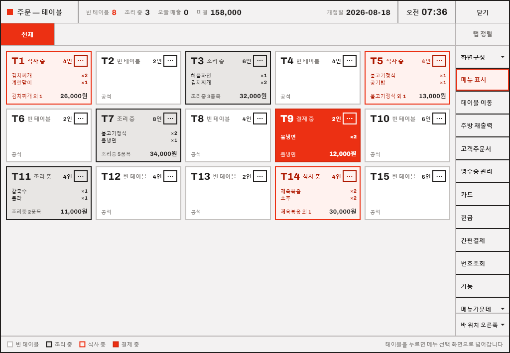Open the more-options icon on table T6
Screen dimensions: 510x353
(x=81, y=118)
